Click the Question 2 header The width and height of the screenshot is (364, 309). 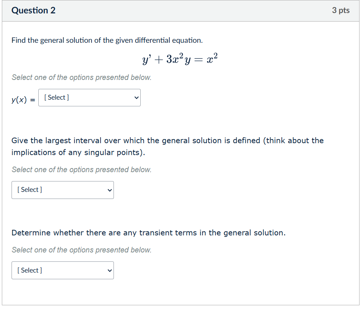33,10
